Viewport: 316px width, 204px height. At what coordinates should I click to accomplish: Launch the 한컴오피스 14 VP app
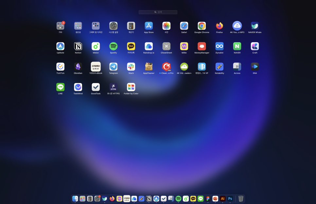[x=202, y=67]
